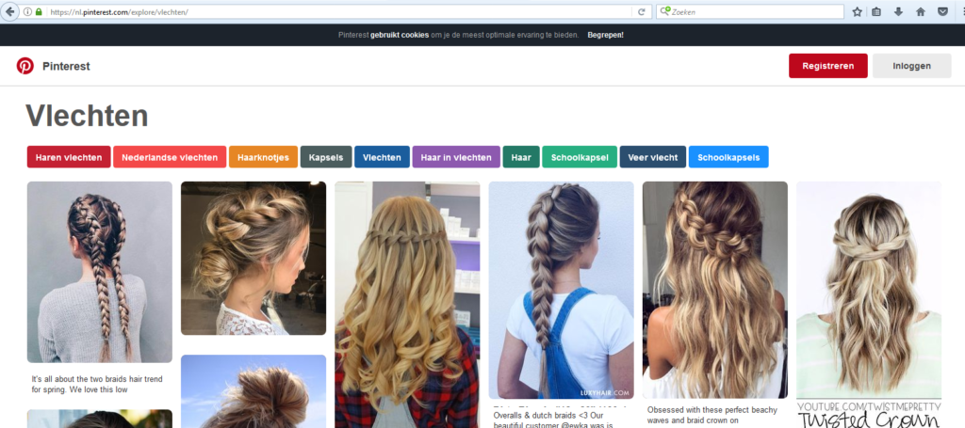Open the overalls dutch braid pin image

point(562,291)
